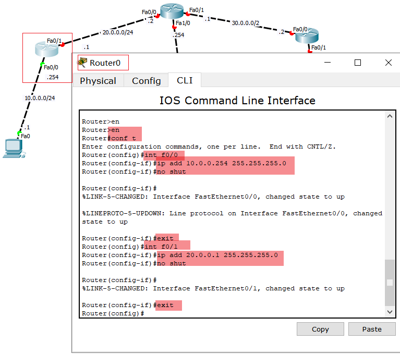This screenshot has width=400, height=354.
Task: Click the green link light at PC Fa0
Action: (x=19, y=133)
